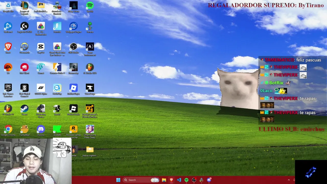Image resolution: width=327 pixels, height=184 pixels.
Task: Launch Counter-Strike 2 desktop shortcut
Action: [x=57, y=69]
